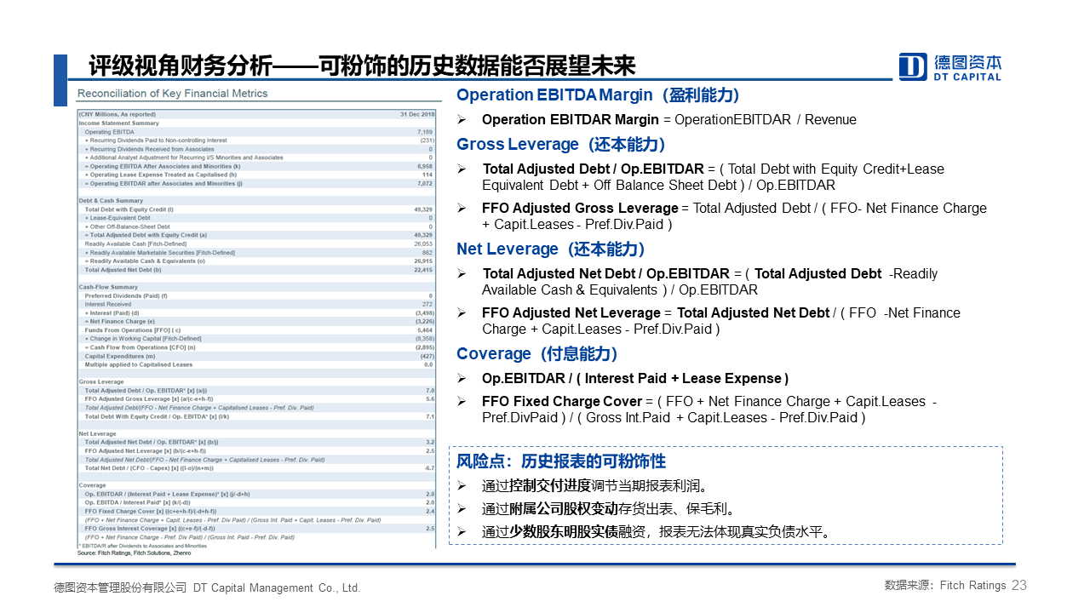
Task: Click the page number 23
Action: point(1019,586)
